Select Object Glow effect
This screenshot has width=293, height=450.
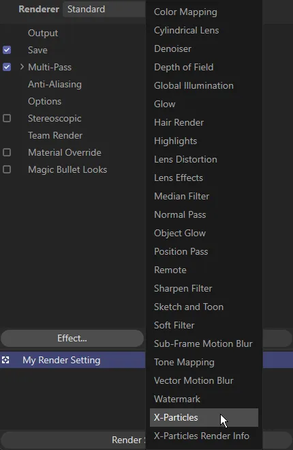click(204, 233)
